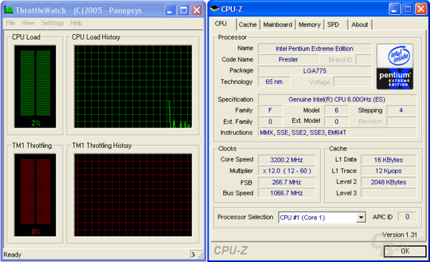Click the CPU-Z title bar chip icon
Screen dimensions: 430x262
pos(214,9)
